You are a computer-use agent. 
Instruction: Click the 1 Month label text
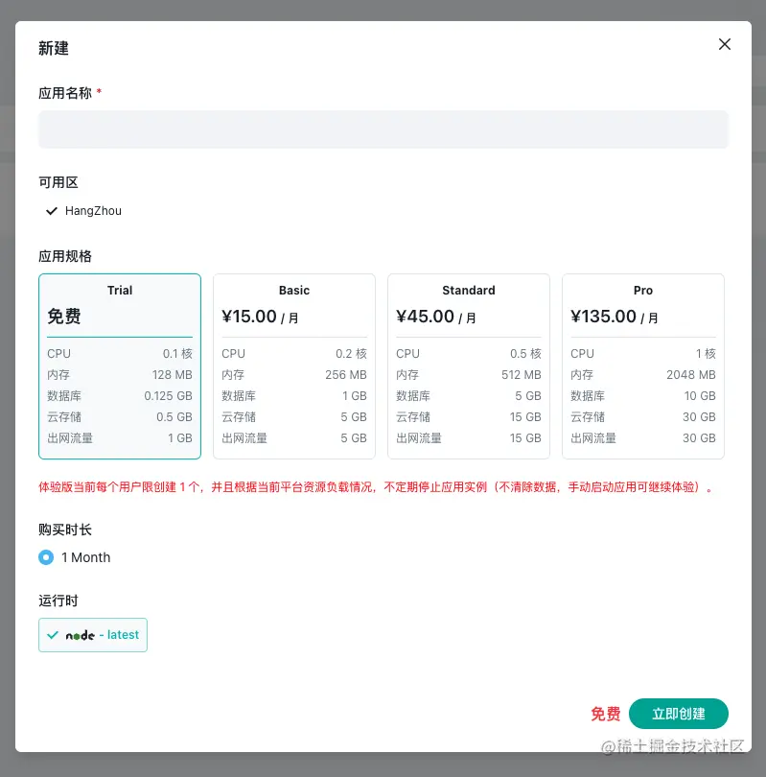point(85,557)
